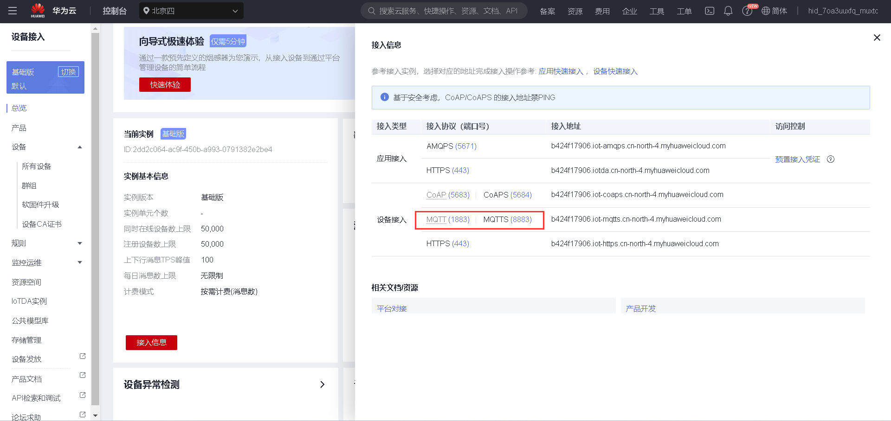Click the language globe icon
The width and height of the screenshot is (891, 421).
point(766,11)
